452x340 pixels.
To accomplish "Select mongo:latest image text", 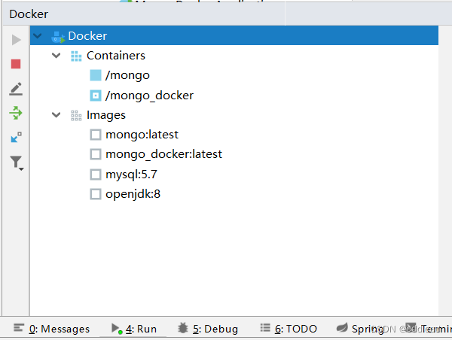I will (142, 135).
